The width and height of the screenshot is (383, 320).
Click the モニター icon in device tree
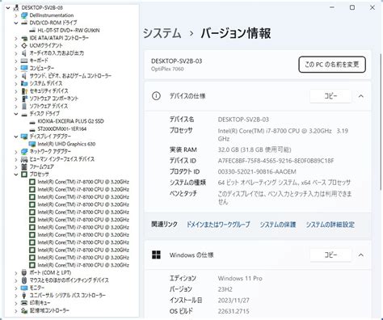click(24, 288)
